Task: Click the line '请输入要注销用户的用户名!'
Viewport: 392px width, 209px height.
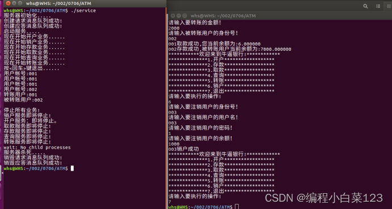Action: click(x=203, y=117)
